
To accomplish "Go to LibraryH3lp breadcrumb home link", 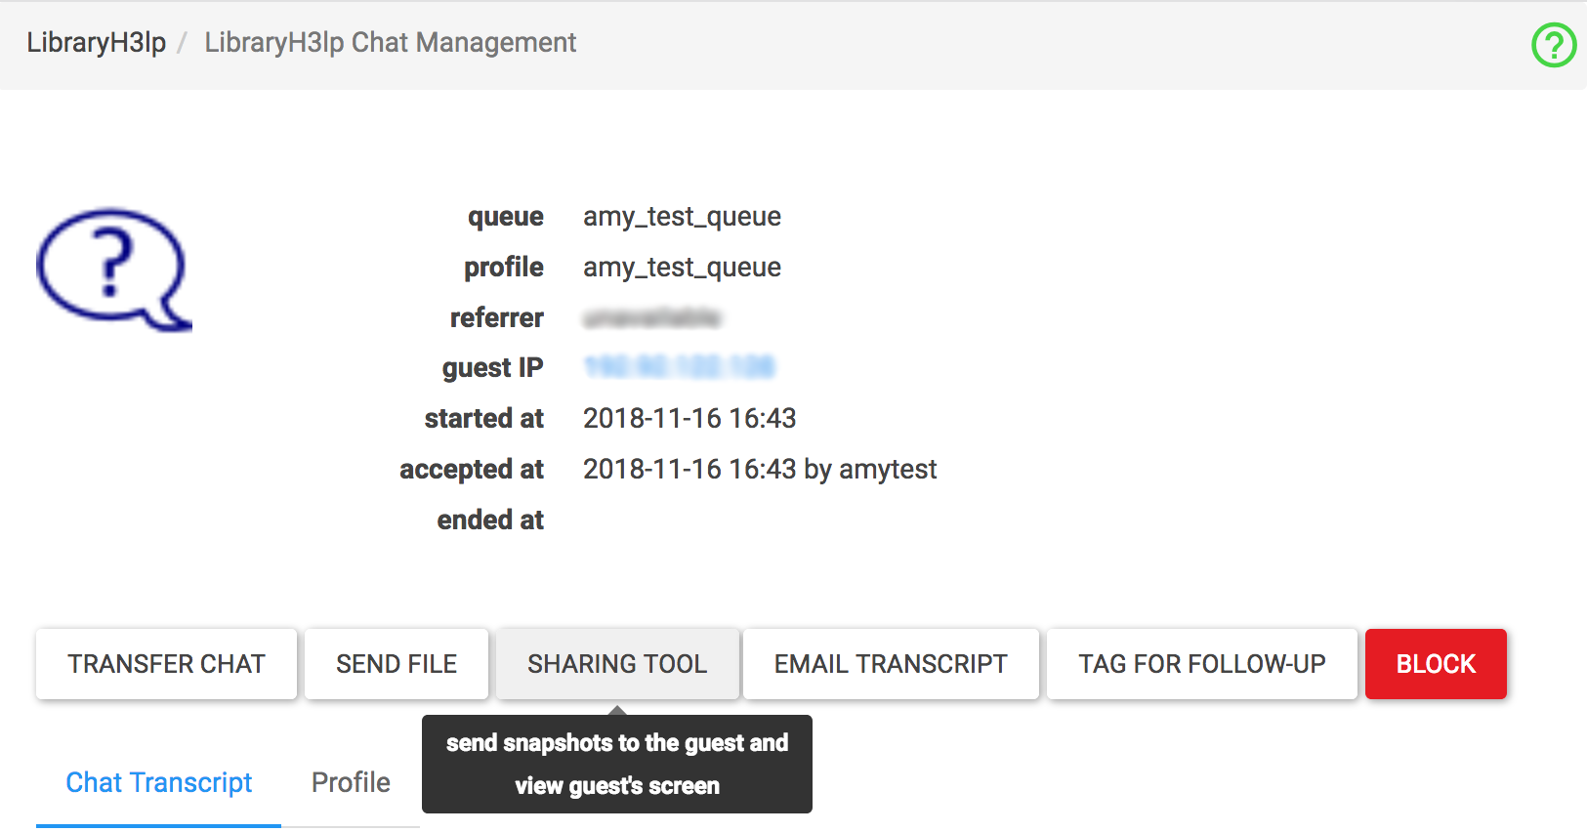I will 96,43.
